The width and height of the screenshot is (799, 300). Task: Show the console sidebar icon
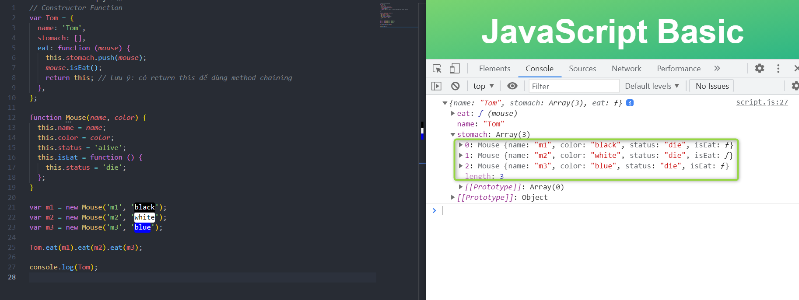click(436, 86)
